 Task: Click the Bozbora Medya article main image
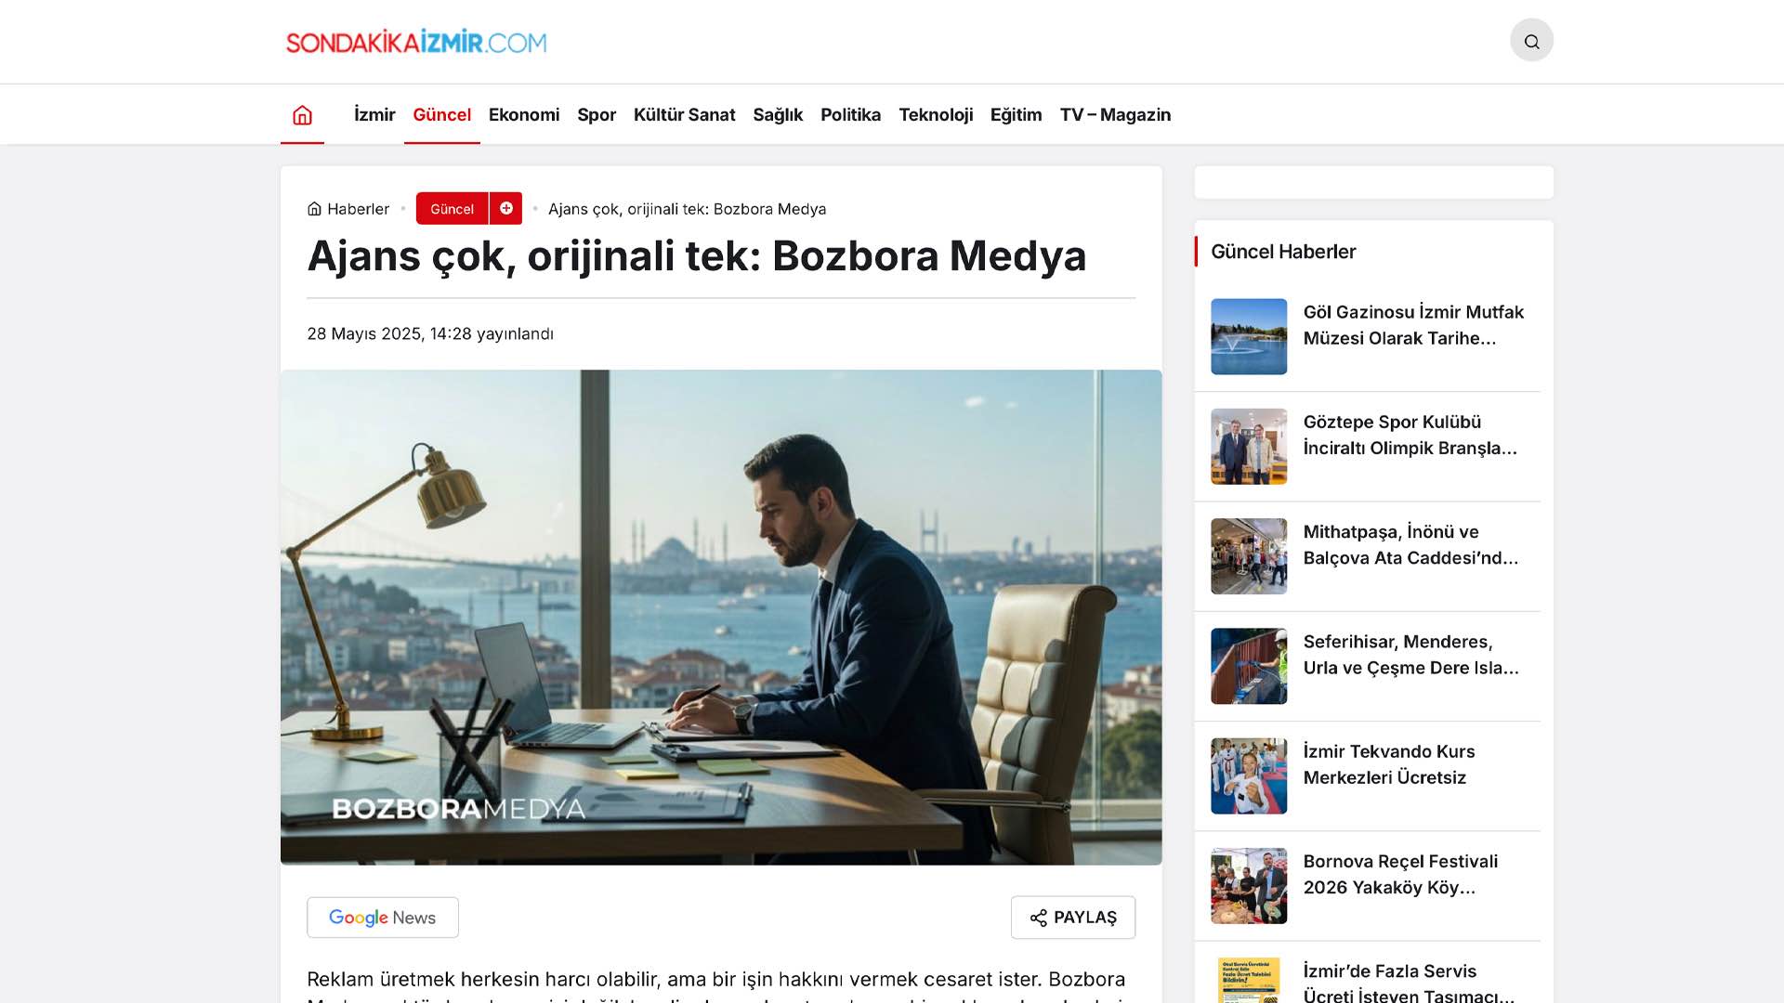point(721,618)
